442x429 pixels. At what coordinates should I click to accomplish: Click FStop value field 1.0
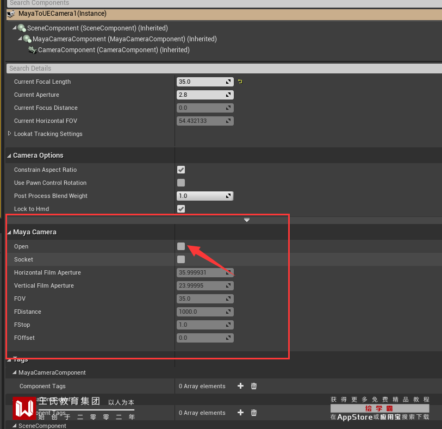click(205, 325)
